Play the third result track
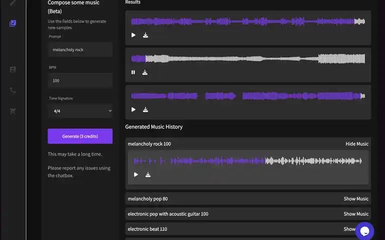 133,109
